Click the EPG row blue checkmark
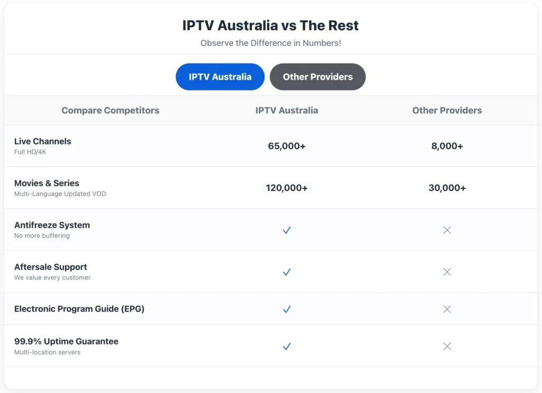Viewport: 542px width, 393px height. 286,309
